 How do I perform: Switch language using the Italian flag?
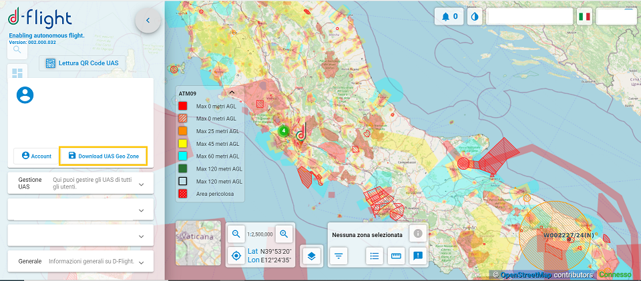pyautogui.click(x=584, y=17)
